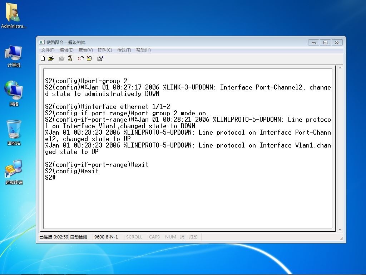Click the New connection toolbar icon
This screenshot has width=366, height=275.
click(43, 58)
